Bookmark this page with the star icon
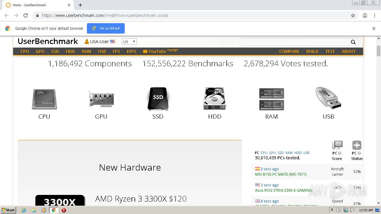381x214 pixels. pyautogui.click(x=353, y=15)
